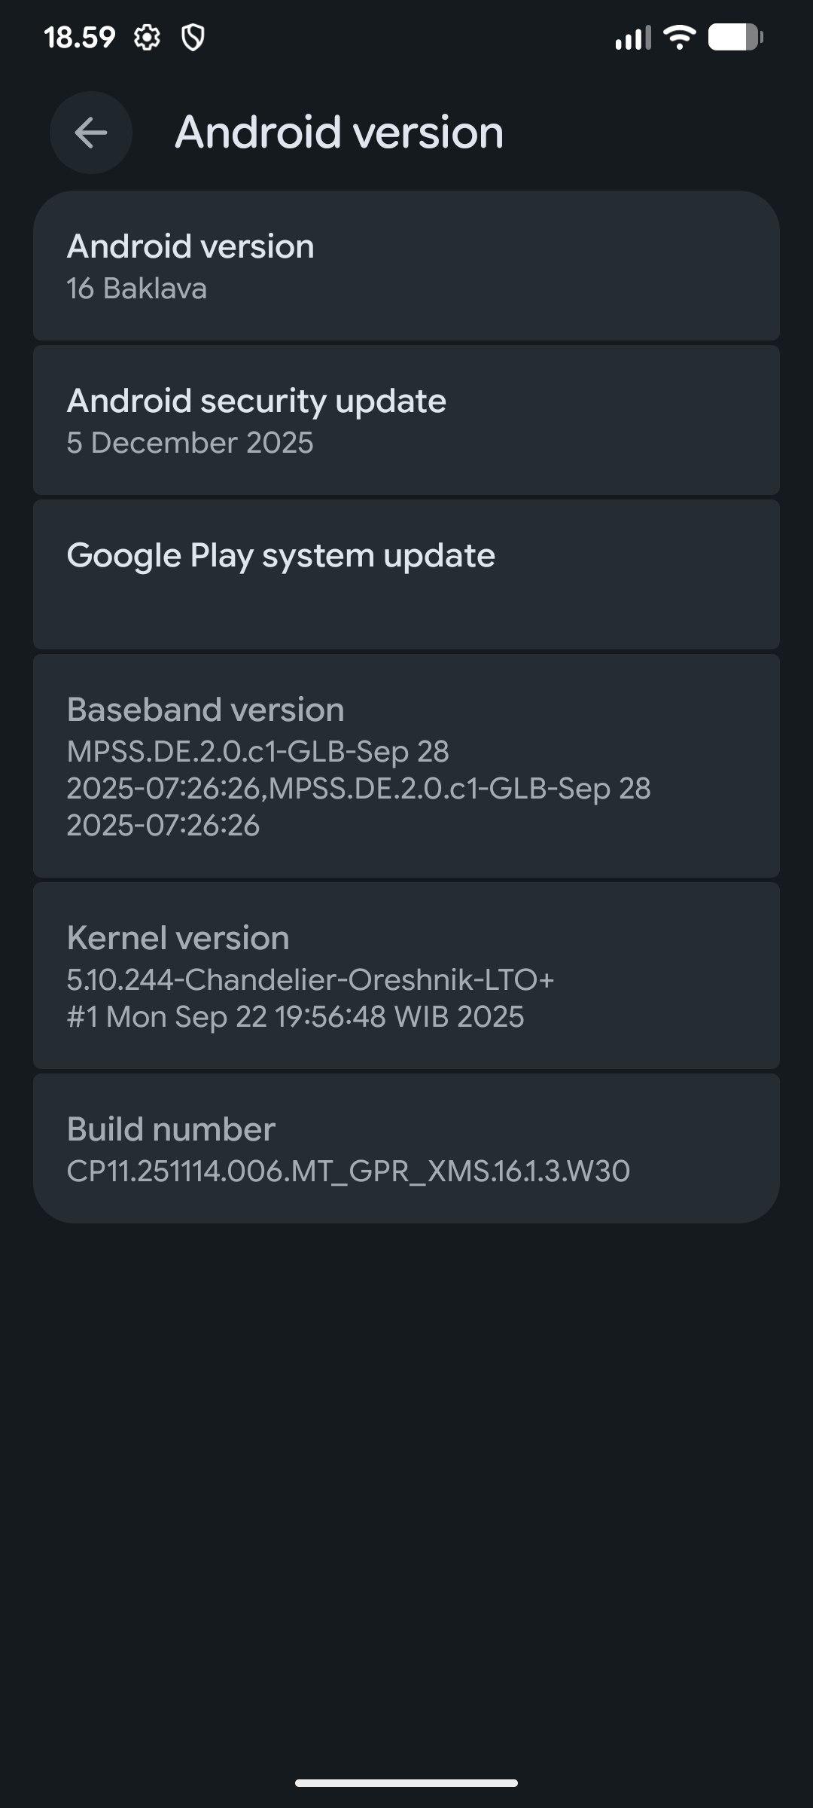Tap the "Android version" page title
This screenshot has width=813, height=1808.
(339, 133)
